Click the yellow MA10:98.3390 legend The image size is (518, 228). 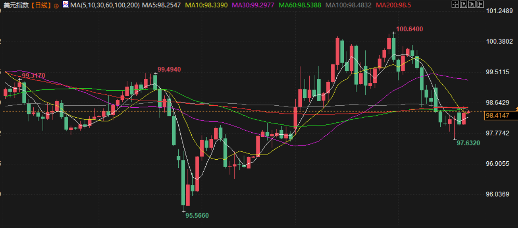click(x=207, y=5)
